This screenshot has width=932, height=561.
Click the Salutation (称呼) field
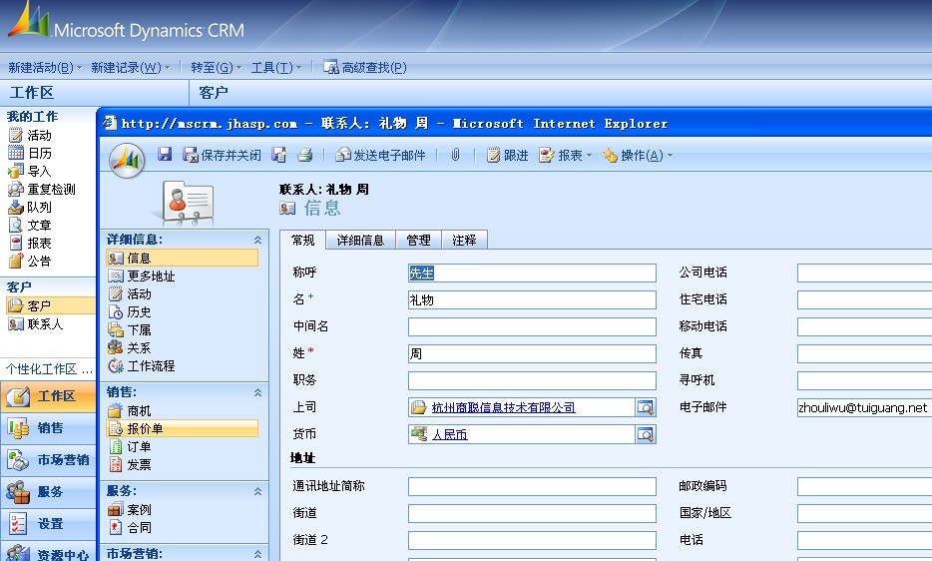tap(532, 274)
